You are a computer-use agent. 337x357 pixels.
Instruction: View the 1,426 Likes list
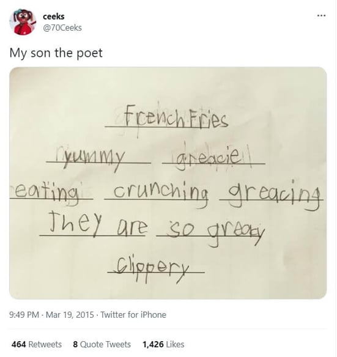click(x=163, y=344)
